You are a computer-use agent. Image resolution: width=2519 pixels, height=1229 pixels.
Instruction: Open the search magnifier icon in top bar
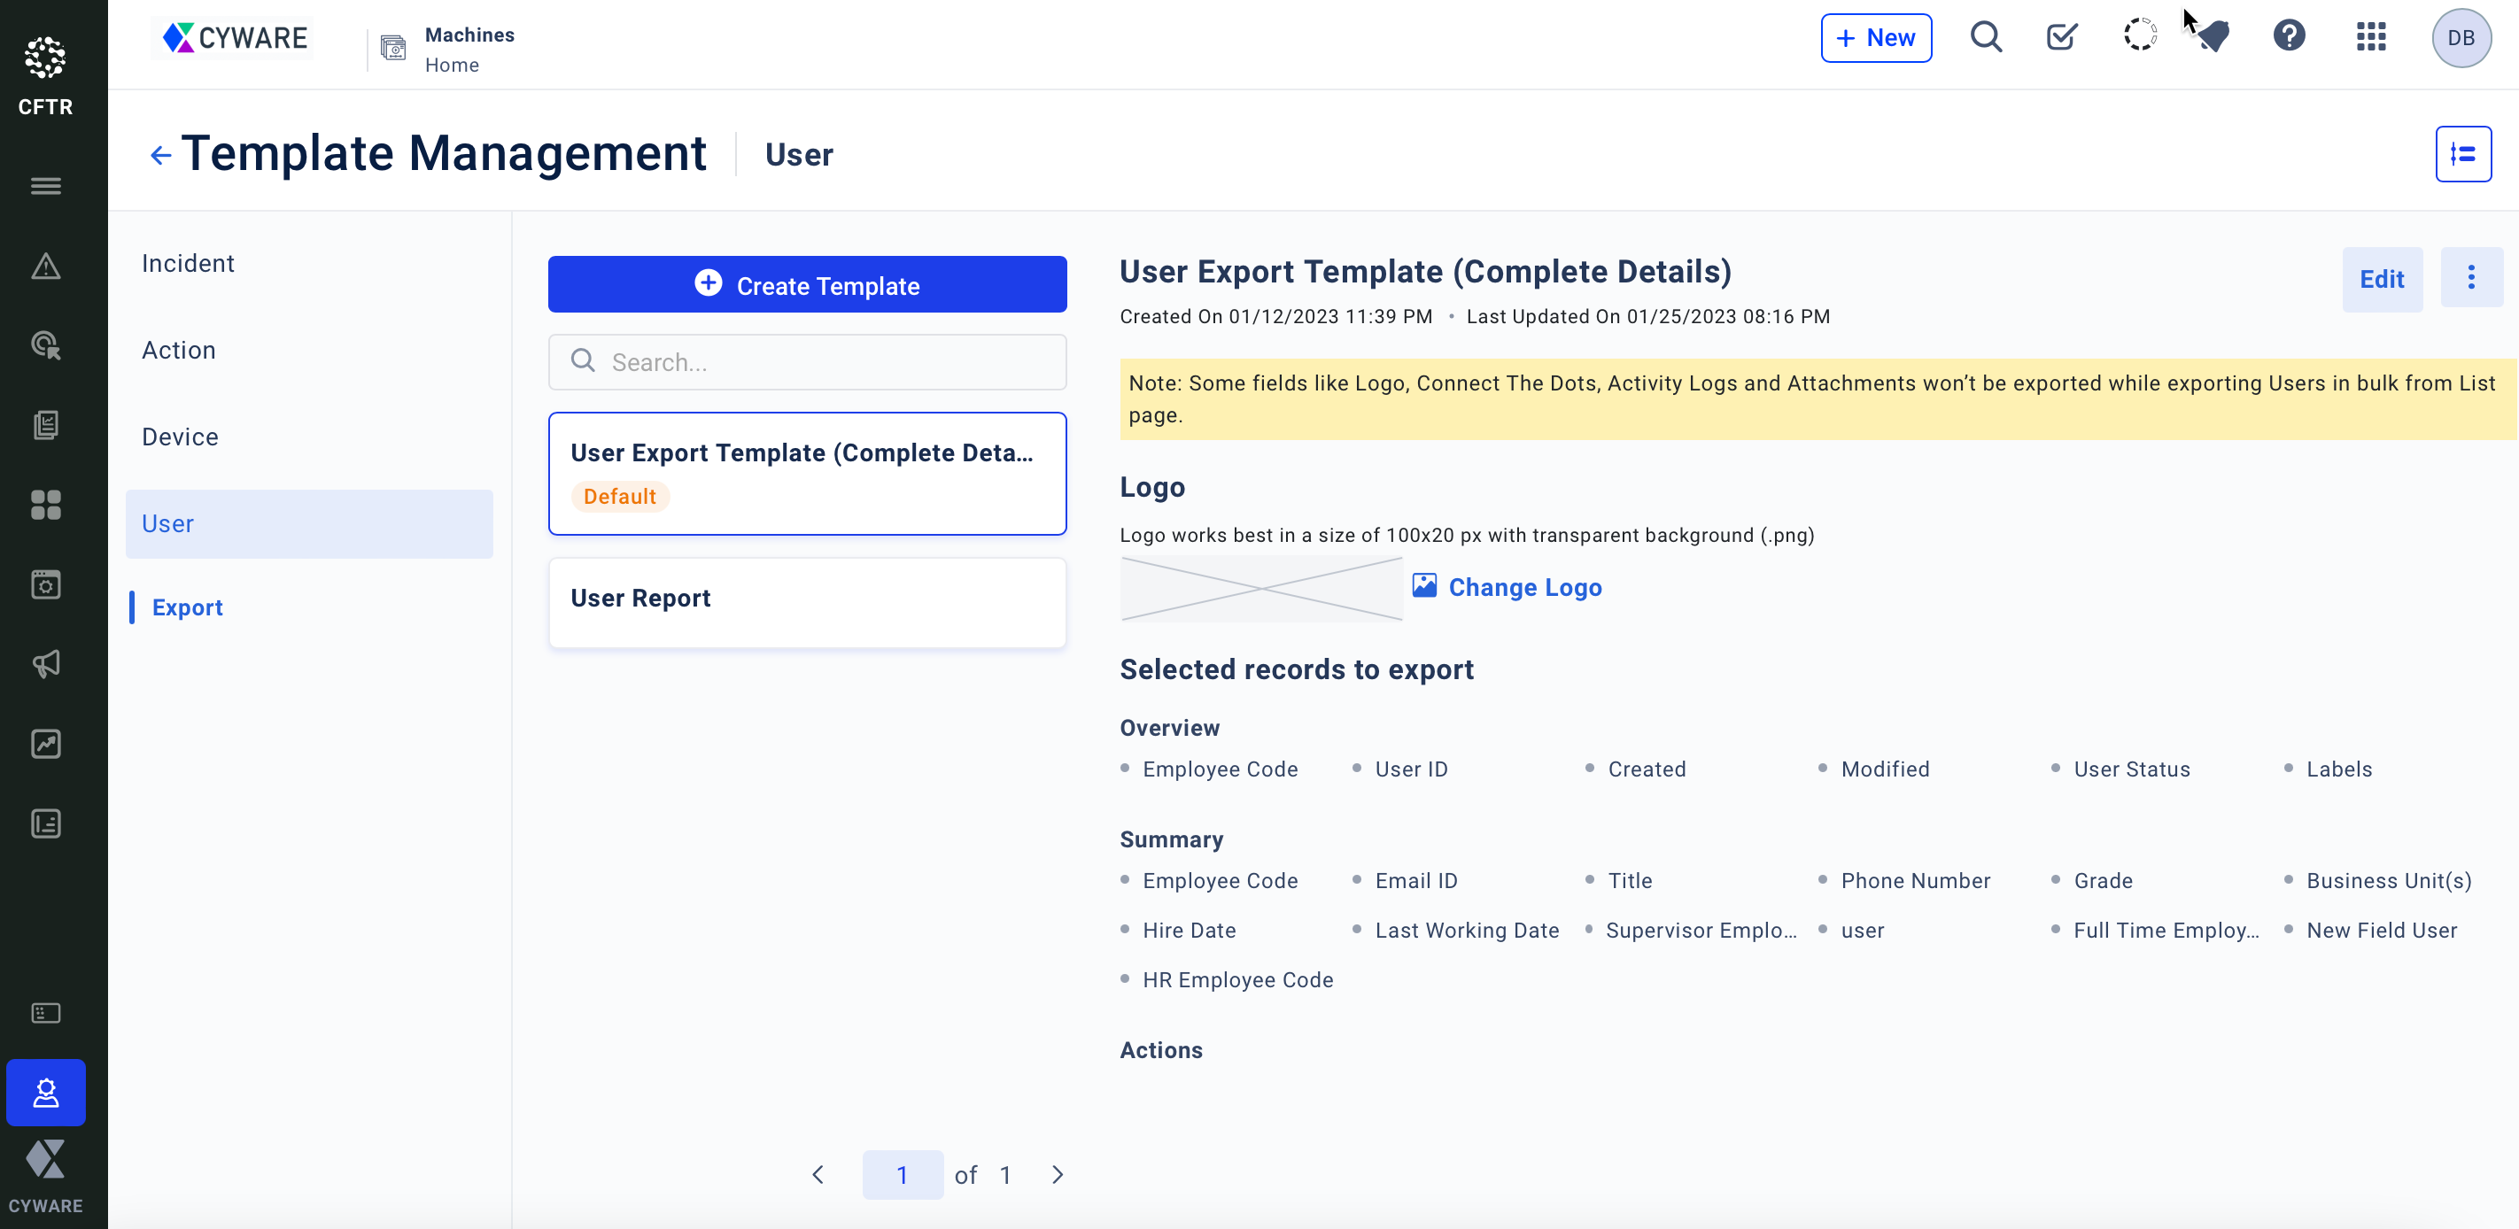[x=1985, y=37]
